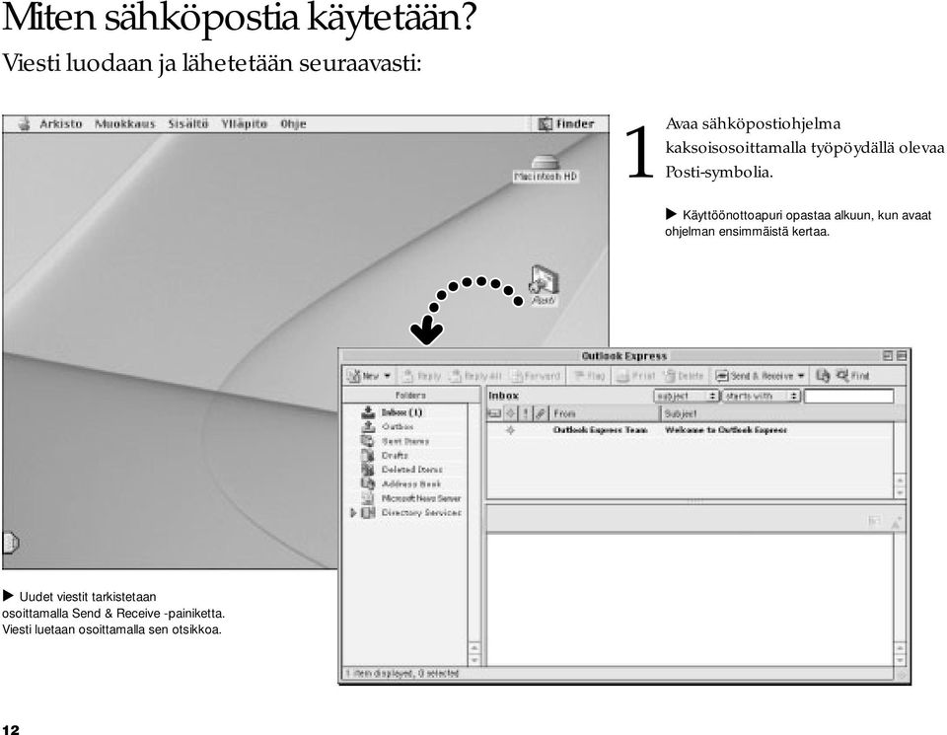
Task: Click the control strip tab on the desktop edge
Action: click(x=11, y=543)
